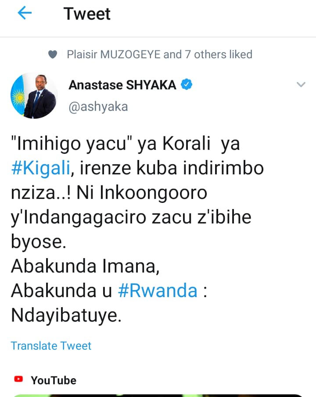This screenshot has width=316, height=397.
Task: View the '7 others liked' list
Action: pos(219,54)
